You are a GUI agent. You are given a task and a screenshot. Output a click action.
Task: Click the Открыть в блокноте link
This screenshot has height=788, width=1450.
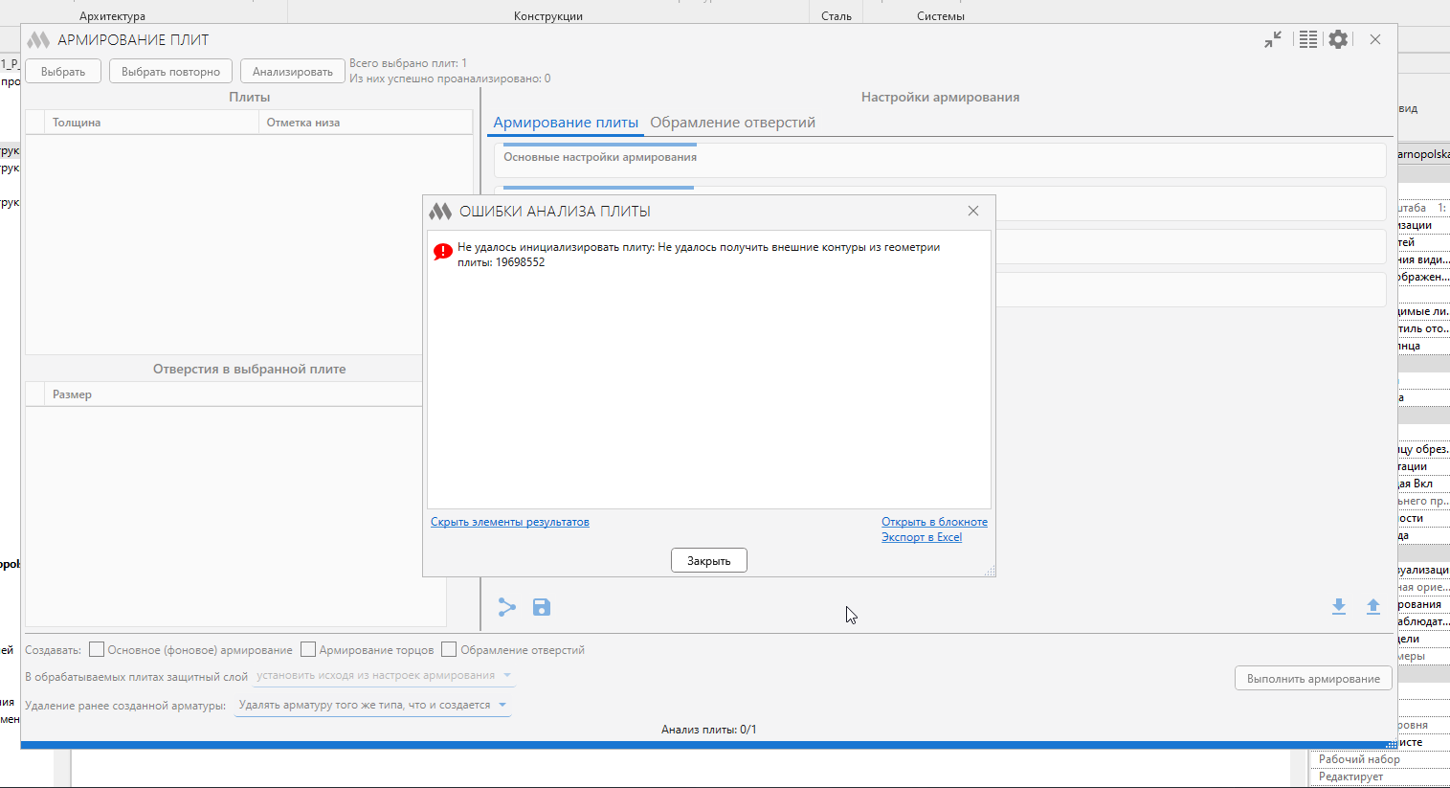[934, 522]
